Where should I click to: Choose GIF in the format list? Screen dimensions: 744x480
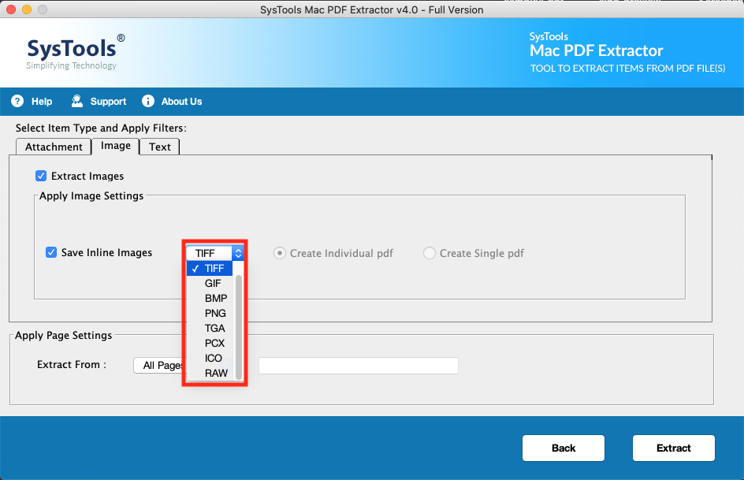click(211, 283)
